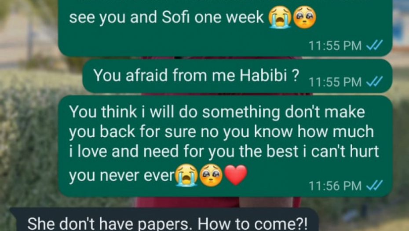Image resolution: width=409 pixels, height=231 pixels.
Task: Select the 'She don't have papers' received message
Action: pyautogui.click(x=164, y=220)
